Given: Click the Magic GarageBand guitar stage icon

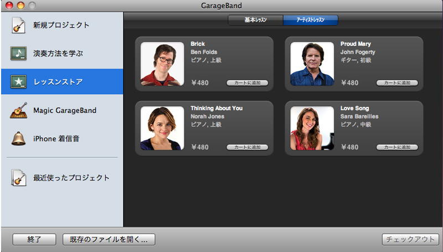Looking at the screenshot, I should (x=19, y=110).
